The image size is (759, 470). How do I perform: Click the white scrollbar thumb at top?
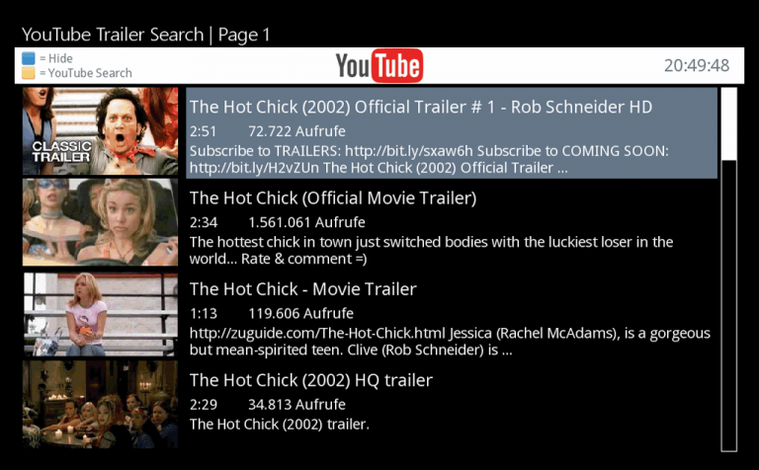(728, 123)
